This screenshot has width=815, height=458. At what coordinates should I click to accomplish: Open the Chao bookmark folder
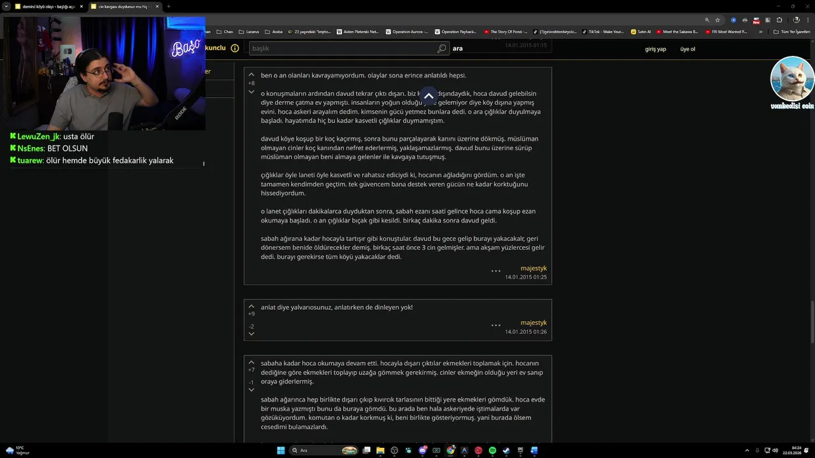[225, 32]
